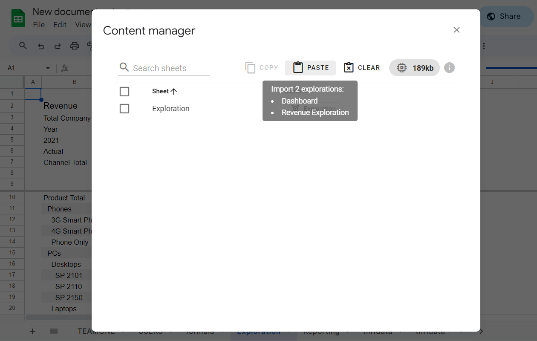Click the 189kb memory usage chip

click(414, 68)
